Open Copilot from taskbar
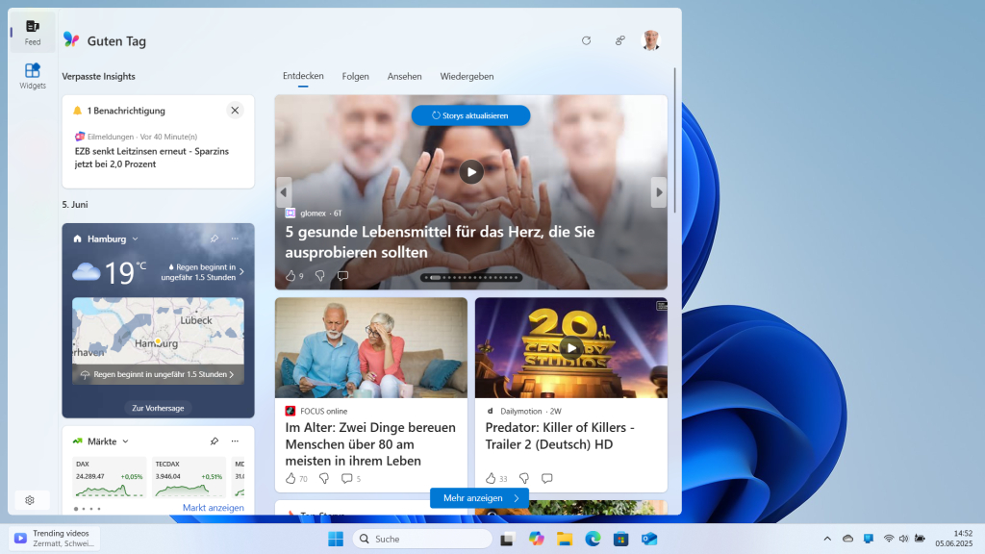 coord(536,539)
